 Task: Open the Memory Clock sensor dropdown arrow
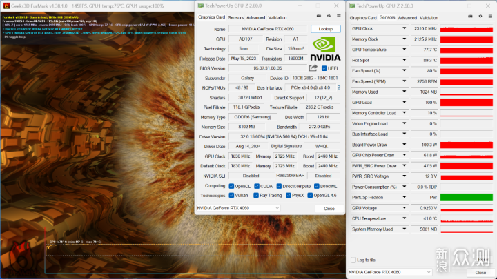pyautogui.click(x=404, y=39)
